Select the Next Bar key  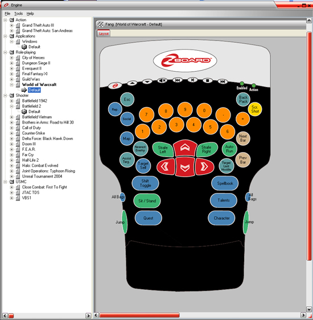click(x=243, y=138)
